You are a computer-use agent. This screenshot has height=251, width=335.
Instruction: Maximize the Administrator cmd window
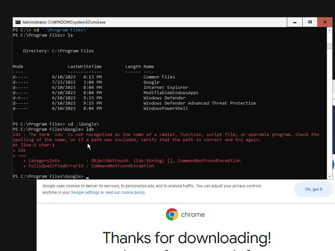tap(310, 22)
